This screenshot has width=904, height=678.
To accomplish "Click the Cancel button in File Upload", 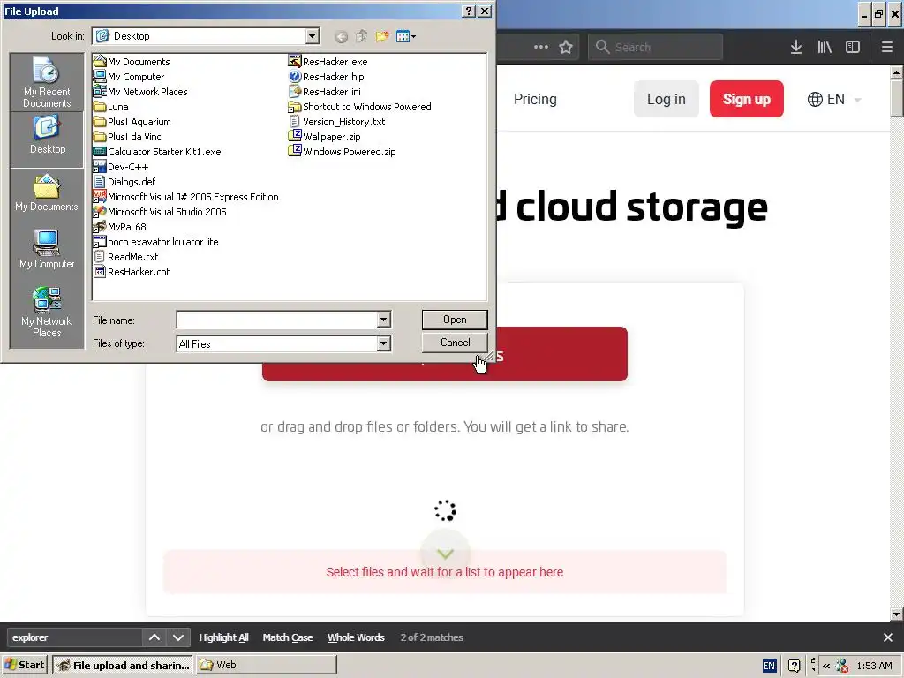I will 455,343.
